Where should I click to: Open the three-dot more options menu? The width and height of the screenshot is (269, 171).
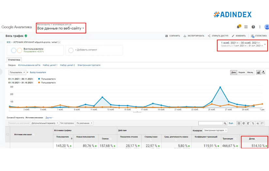[x=260, y=27]
